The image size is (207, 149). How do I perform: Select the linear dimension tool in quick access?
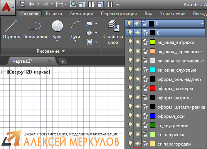(59, 4)
